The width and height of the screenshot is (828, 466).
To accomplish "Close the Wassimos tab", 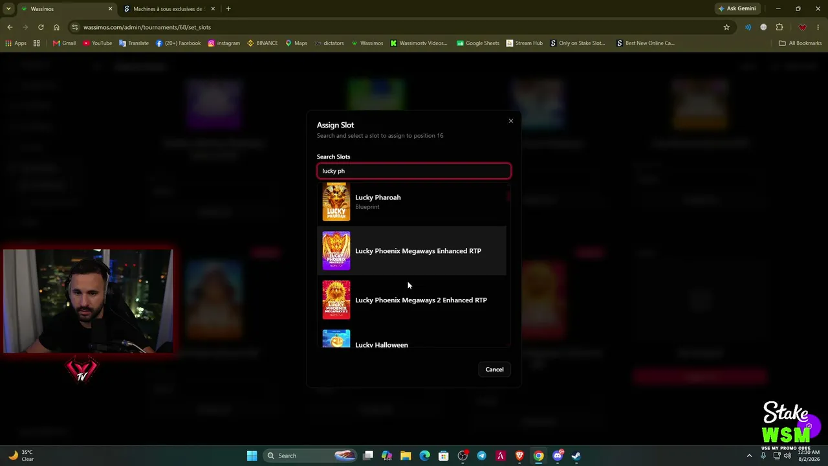I will tap(110, 9).
